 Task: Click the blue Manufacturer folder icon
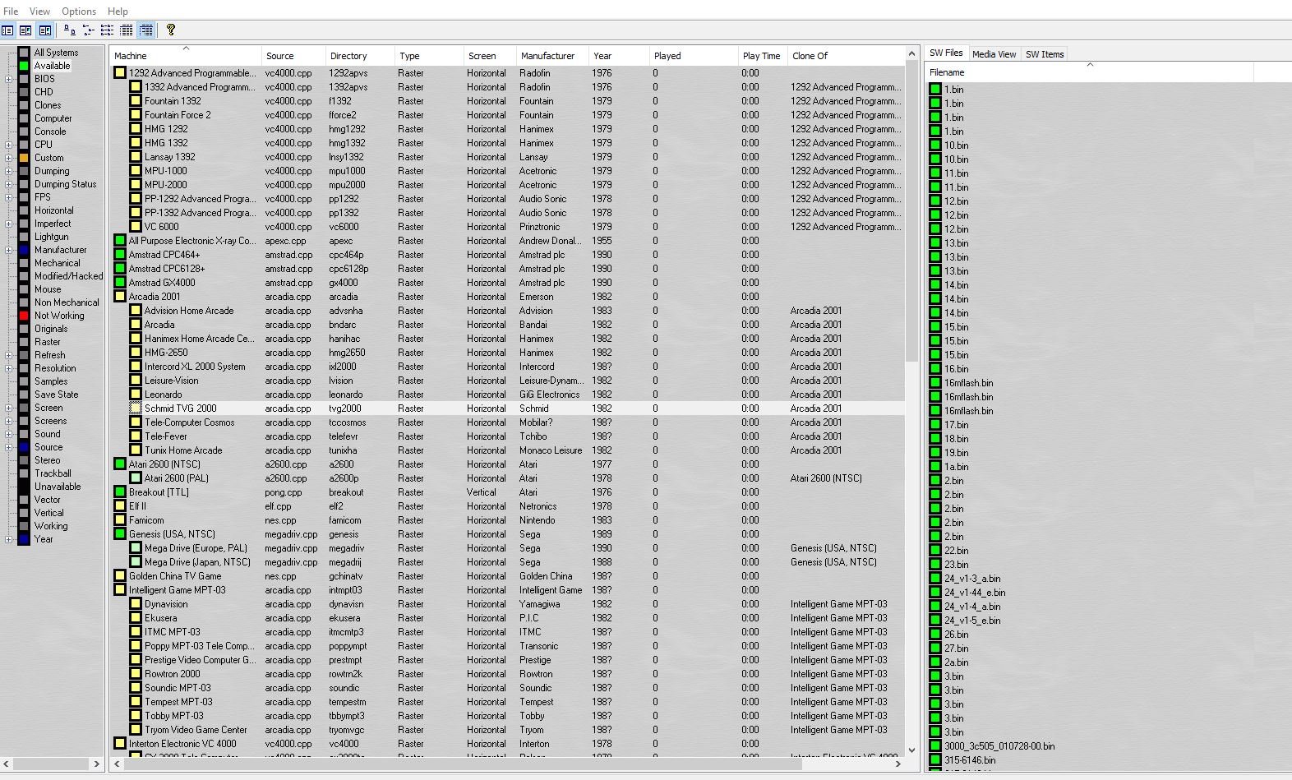click(x=24, y=250)
